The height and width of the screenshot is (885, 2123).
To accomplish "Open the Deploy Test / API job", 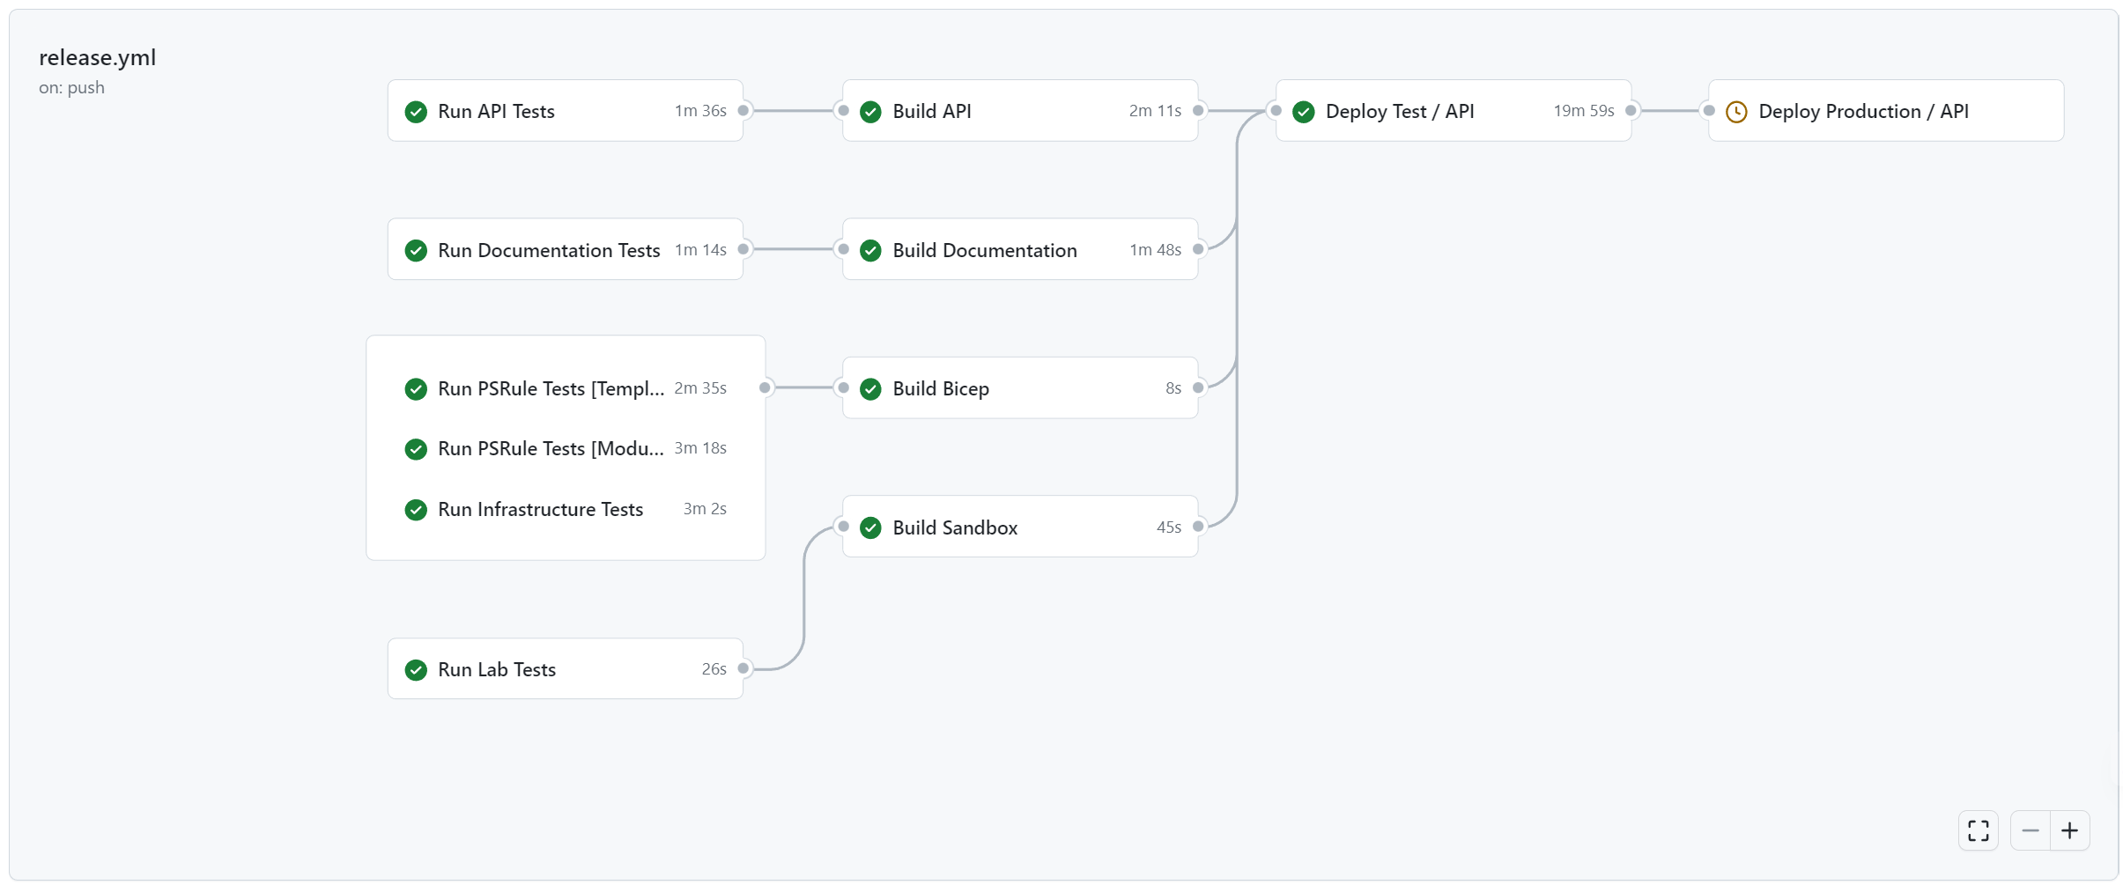I will [1401, 111].
